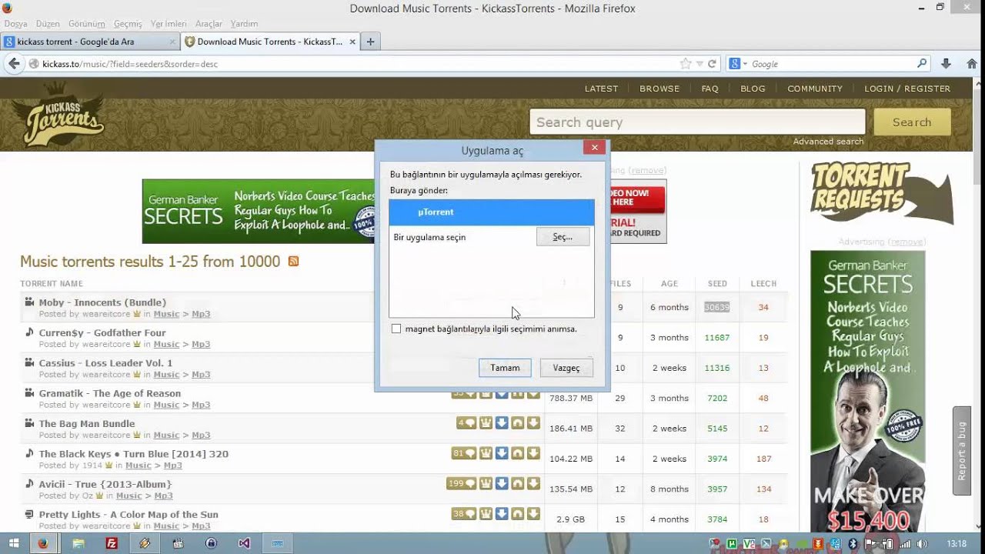This screenshot has height=554, width=985.
Task: Open Visual Studio from the taskbar
Action: click(244, 543)
